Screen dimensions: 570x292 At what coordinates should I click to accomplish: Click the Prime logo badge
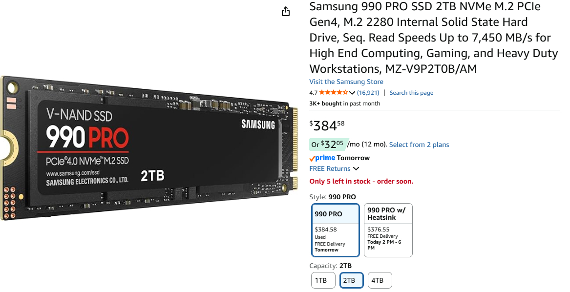[x=322, y=158]
